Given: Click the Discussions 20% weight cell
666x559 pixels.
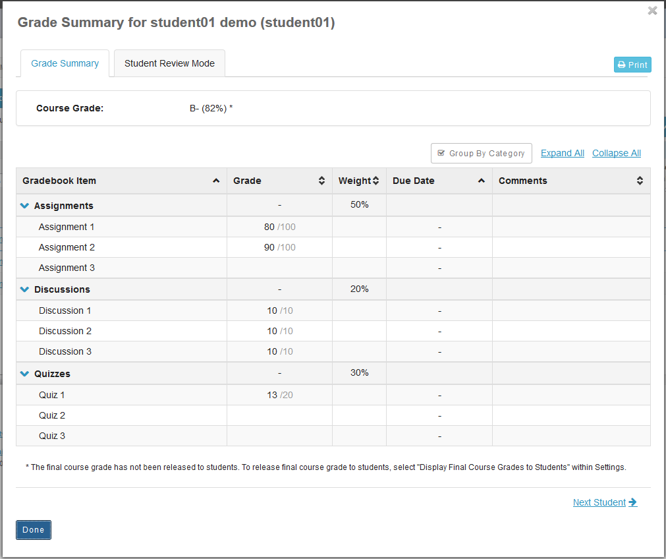Looking at the screenshot, I should [x=359, y=289].
